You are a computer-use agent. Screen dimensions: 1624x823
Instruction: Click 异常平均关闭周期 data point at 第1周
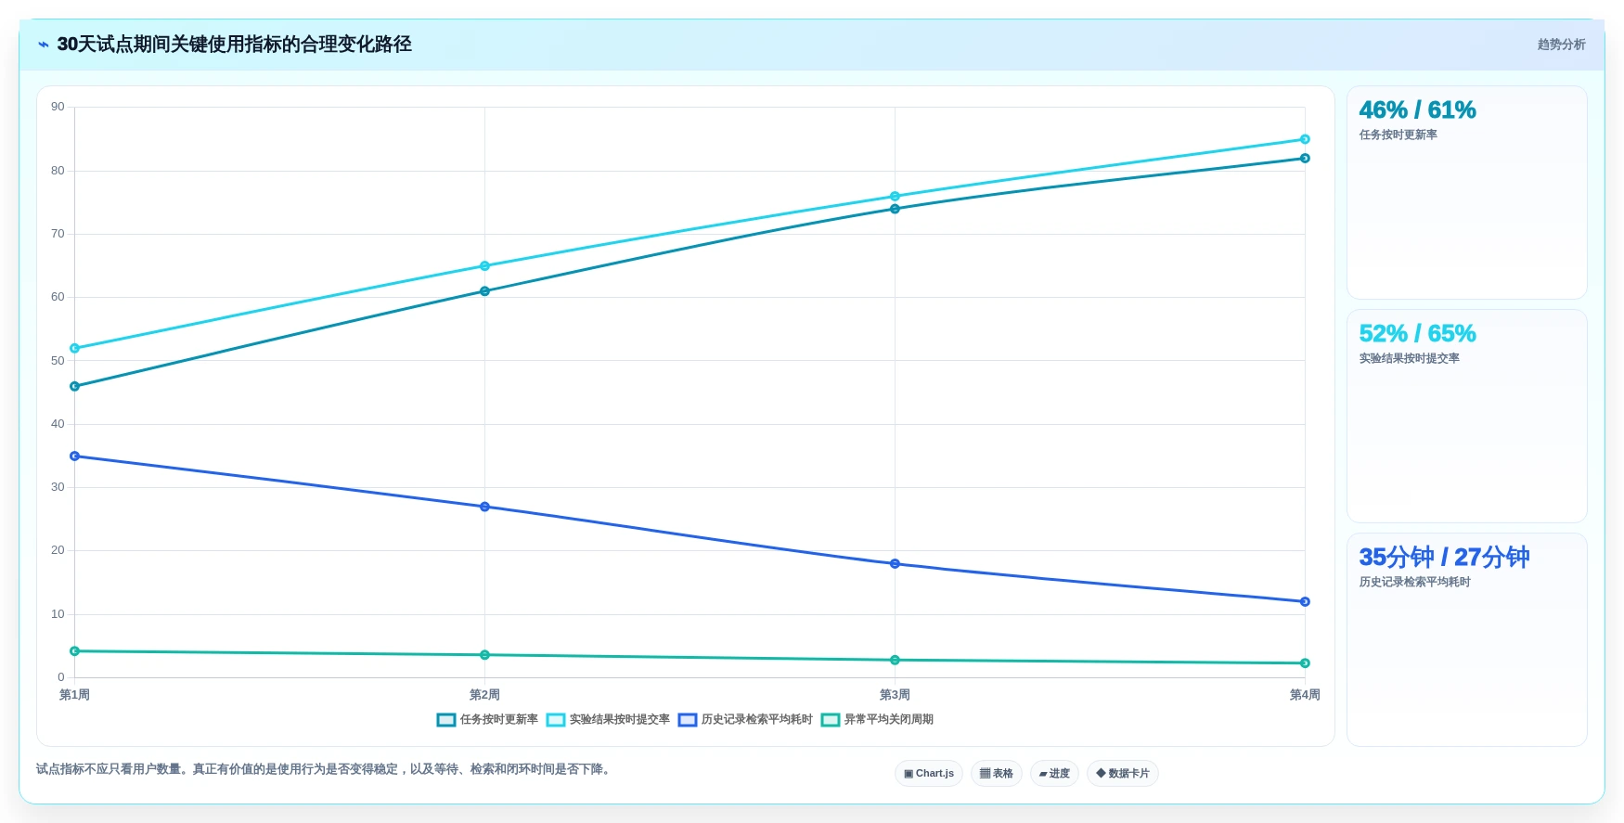pyautogui.click(x=75, y=651)
